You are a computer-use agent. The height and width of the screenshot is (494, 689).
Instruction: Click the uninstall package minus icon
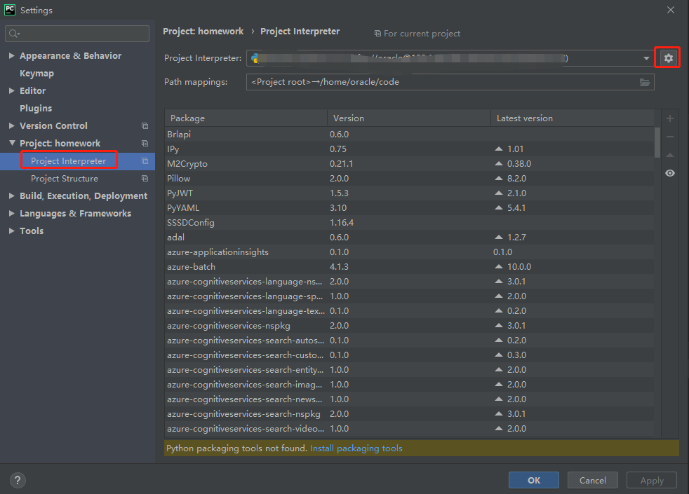[x=669, y=137]
